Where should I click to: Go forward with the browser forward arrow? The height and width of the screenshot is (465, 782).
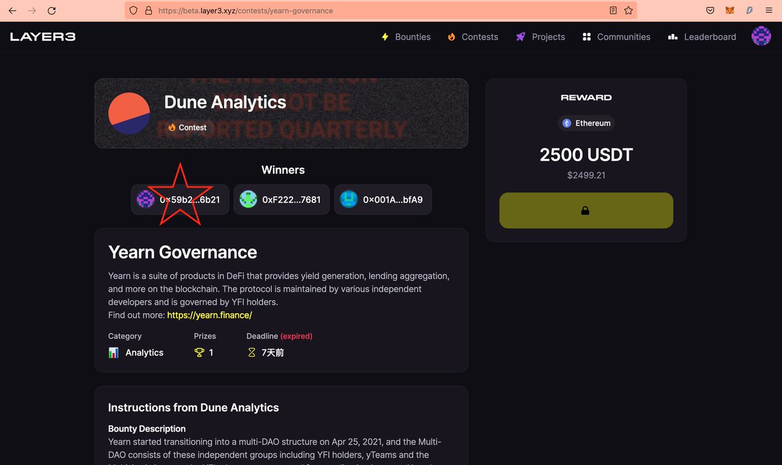(32, 10)
